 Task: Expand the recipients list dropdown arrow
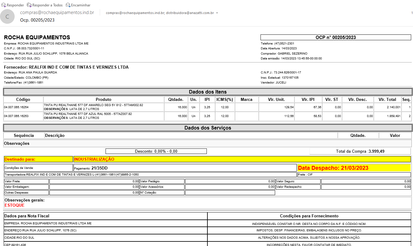[x=217, y=13]
